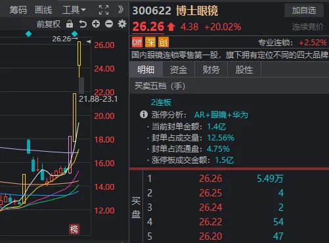Viewport: 329px width, 243px height.
Task: Click the 封单占流通盘 4.75% value
Action: 218,149
